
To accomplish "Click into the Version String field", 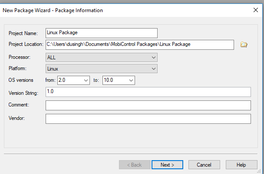I will click(148, 92).
